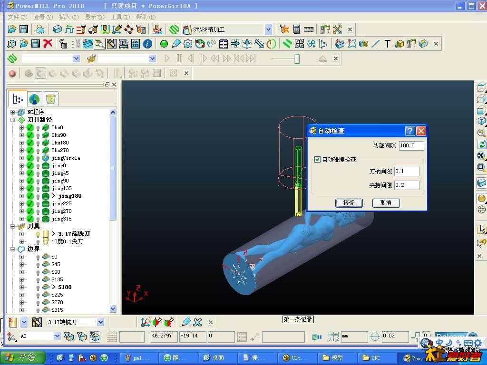487x365 pixels.
Task: Open project icon in main toolbar
Action: pyautogui.click(x=12, y=29)
